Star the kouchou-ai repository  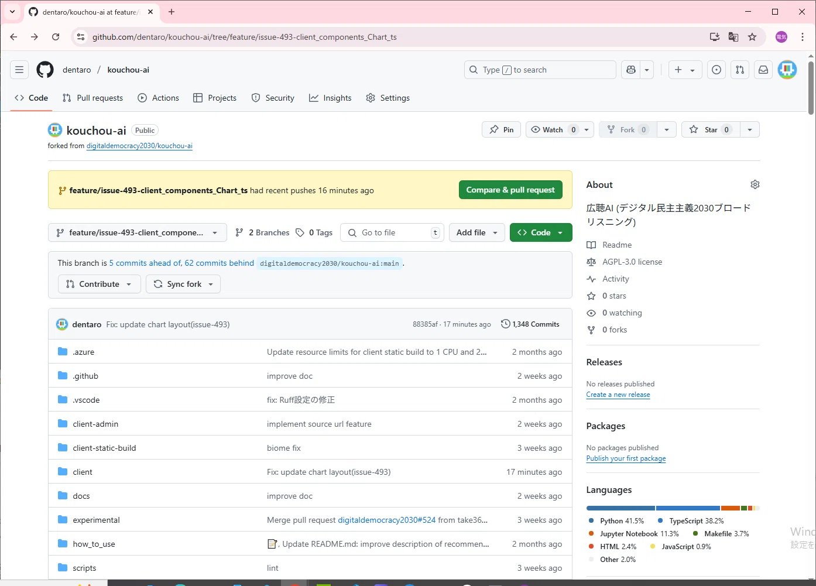point(711,129)
